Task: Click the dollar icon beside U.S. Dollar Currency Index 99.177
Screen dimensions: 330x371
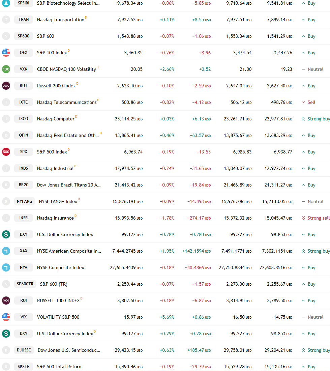Action: (x=6, y=334)
